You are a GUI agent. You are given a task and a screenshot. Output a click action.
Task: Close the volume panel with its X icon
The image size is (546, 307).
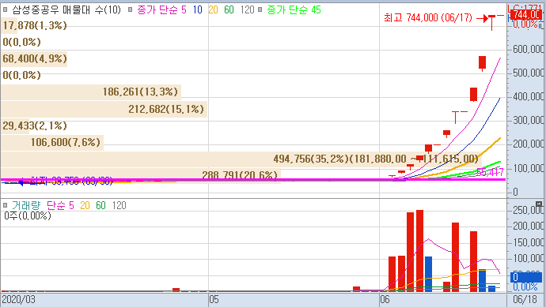539,204
